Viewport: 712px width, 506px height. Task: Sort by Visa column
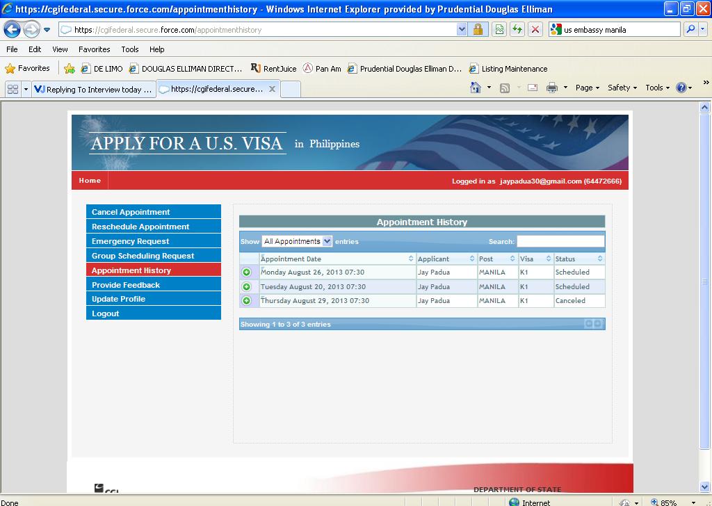point(536,259)
